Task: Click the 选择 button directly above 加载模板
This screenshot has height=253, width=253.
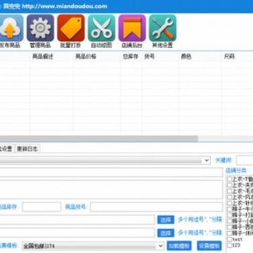Action: click(x=166, y=233)
